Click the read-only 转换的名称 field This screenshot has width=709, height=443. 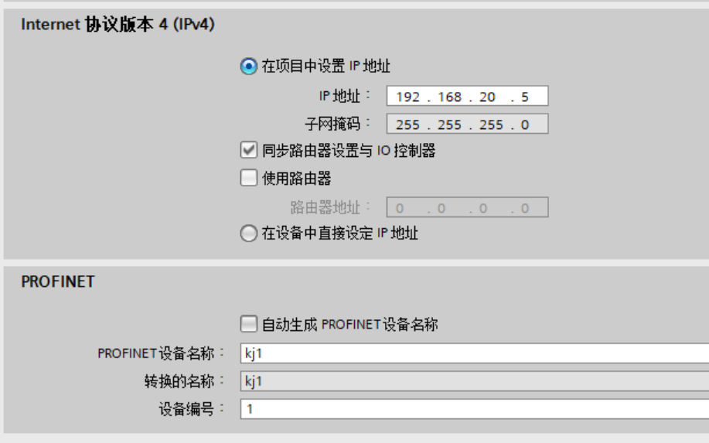pyautogui.click(x=473, y=381)
